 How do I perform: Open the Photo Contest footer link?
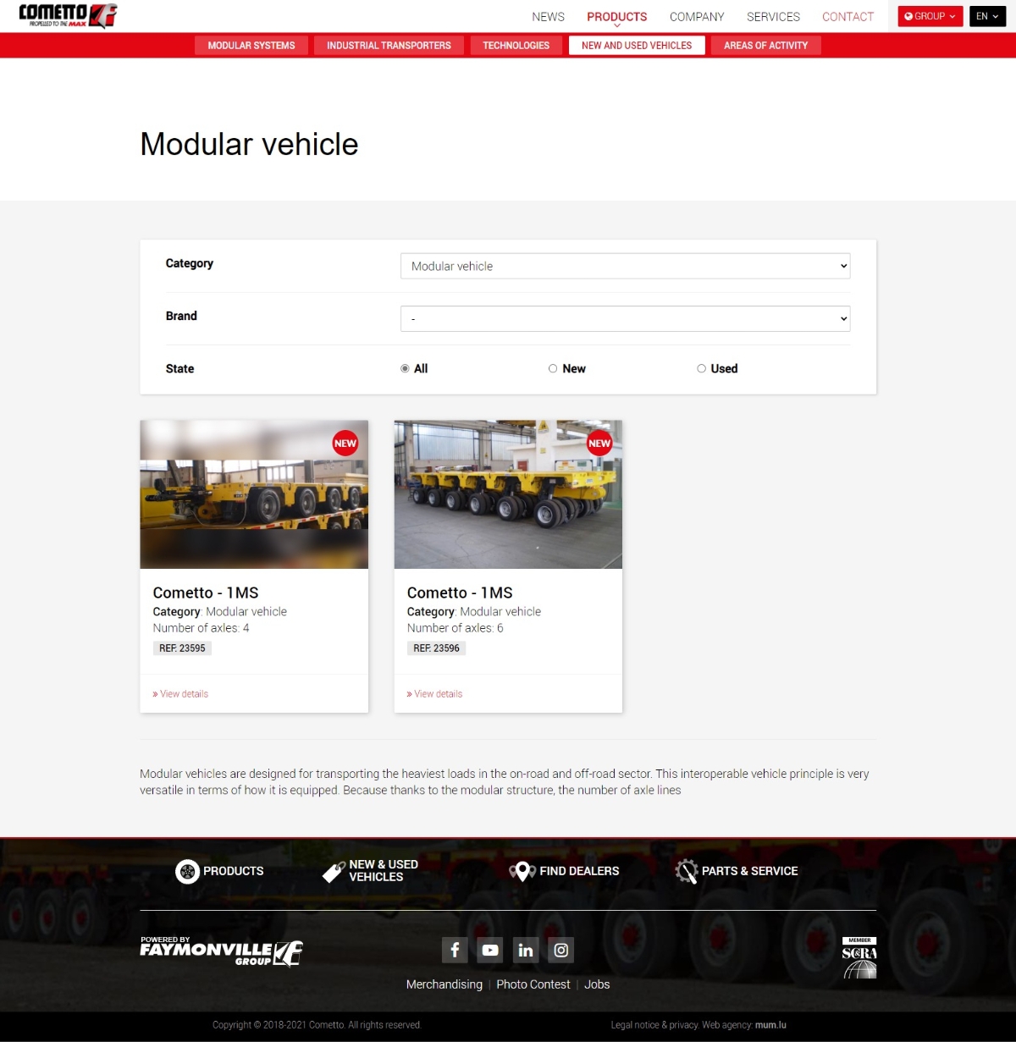[x=533, y=984]
